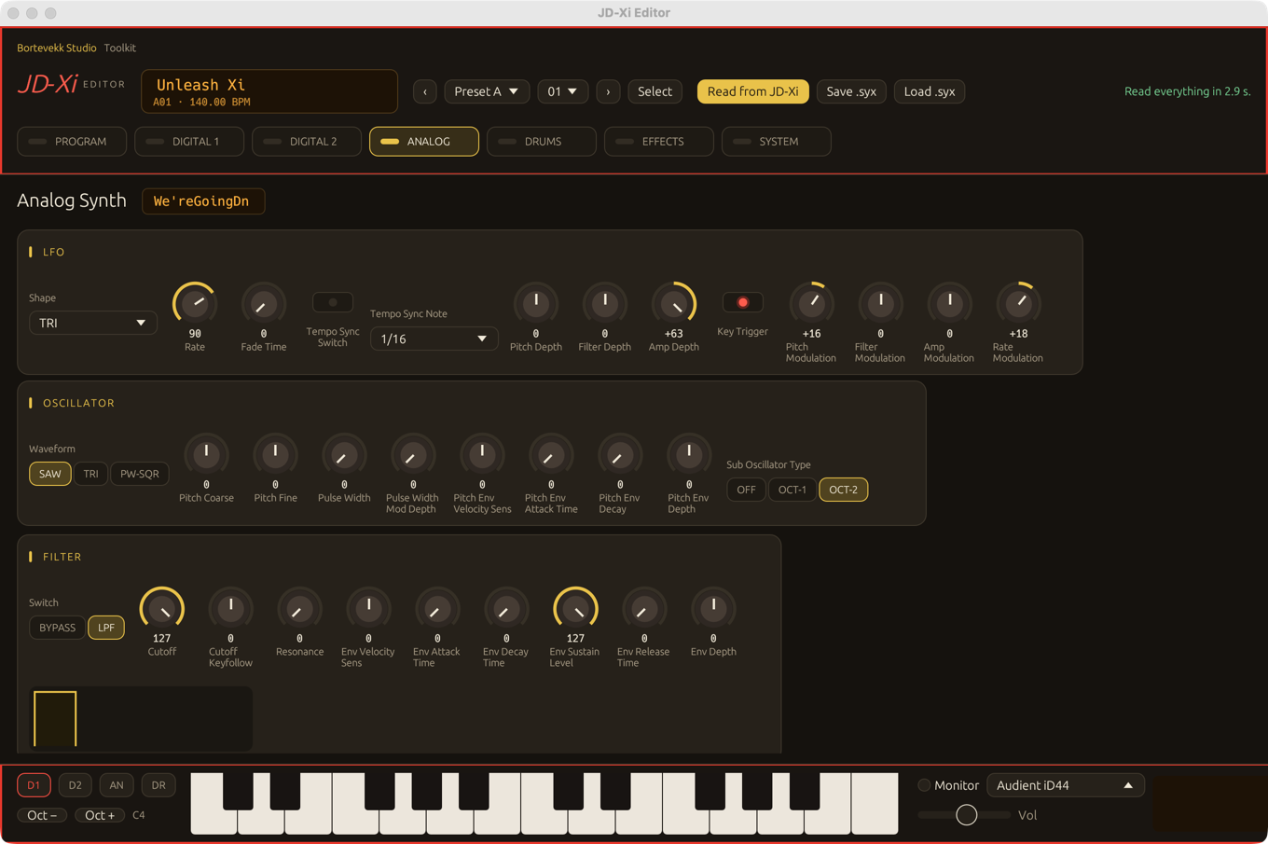Click the Oct + octave up button

(x=100, y=815)
